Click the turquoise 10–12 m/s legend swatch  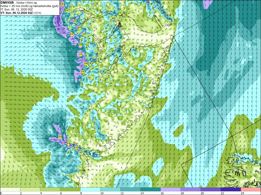tap(110, 190)
